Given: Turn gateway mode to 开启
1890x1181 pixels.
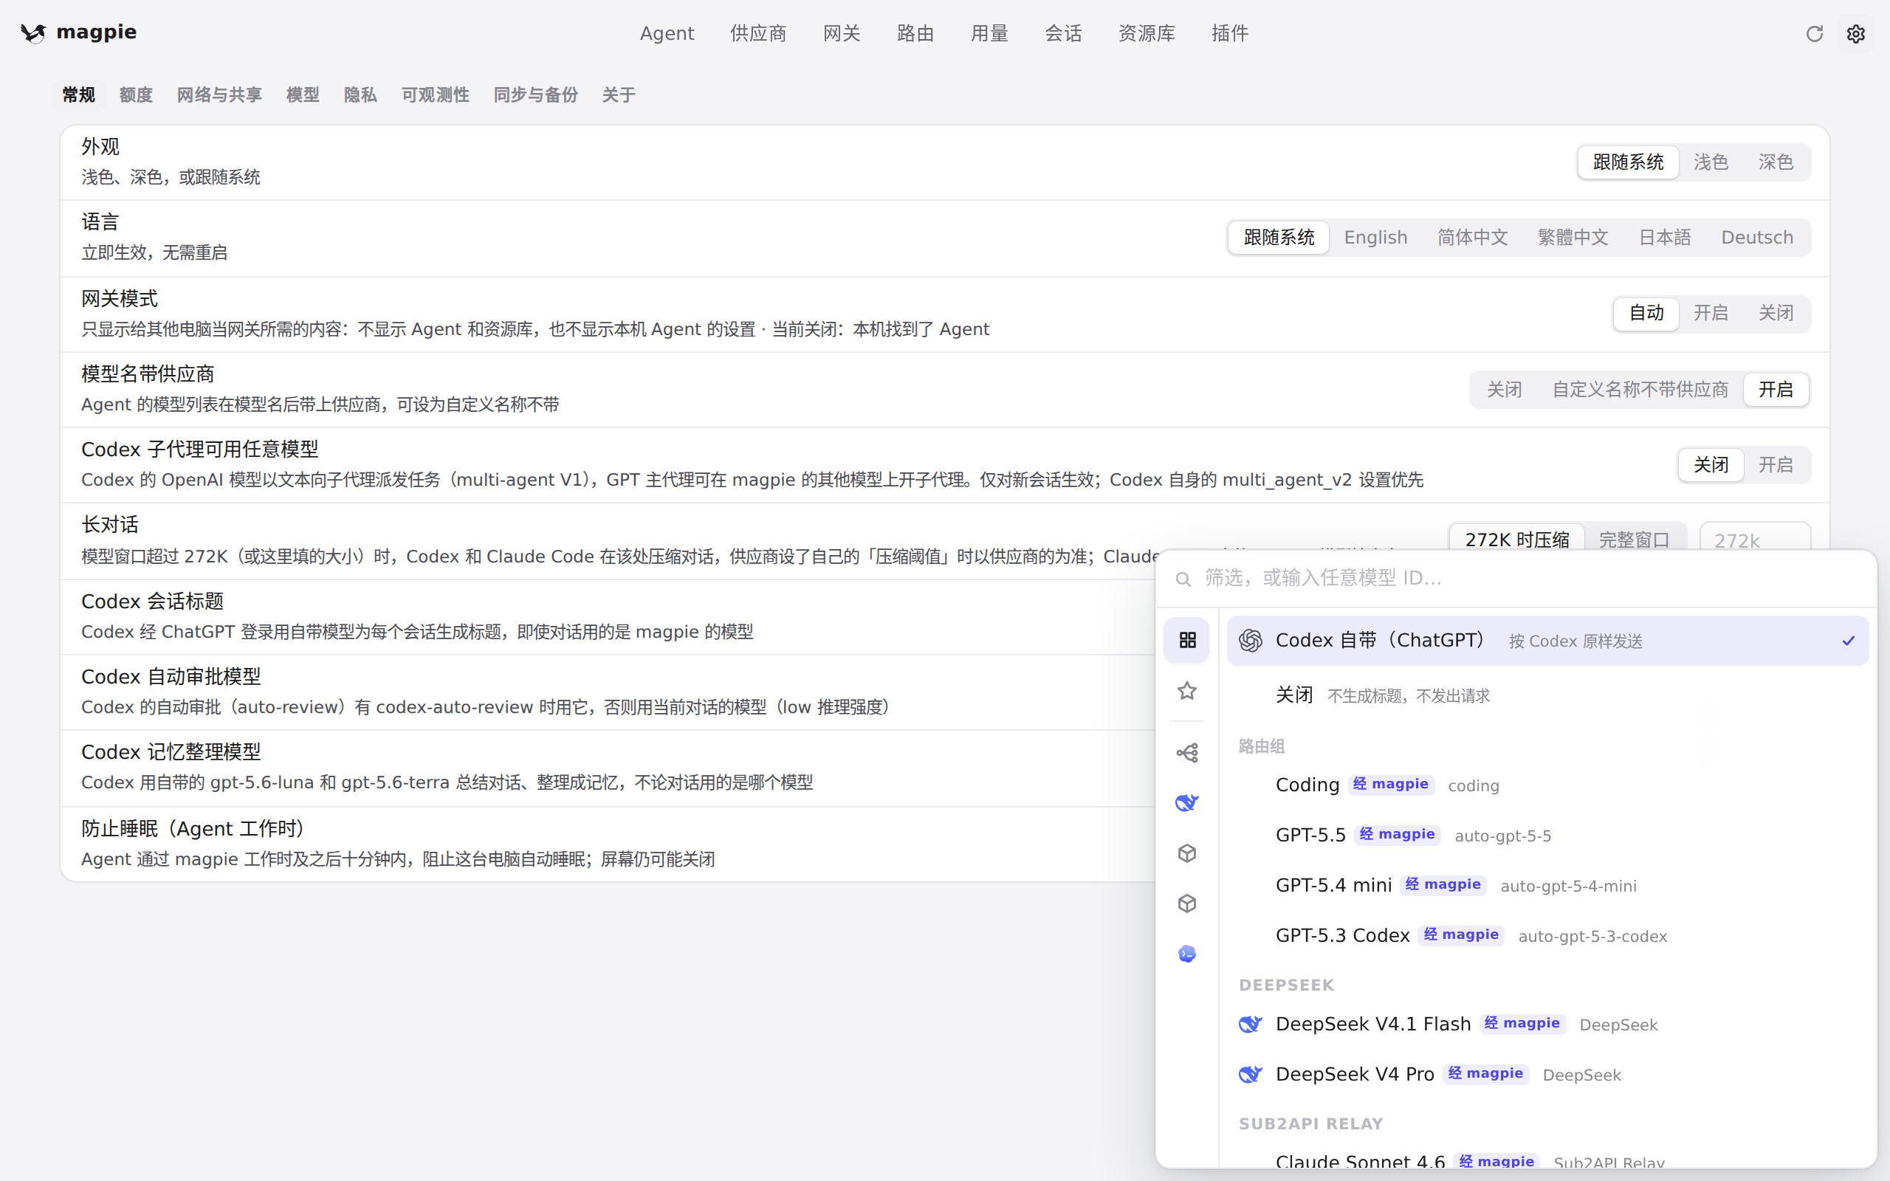Looking at the screenshot, I should tap(1711, 313).
